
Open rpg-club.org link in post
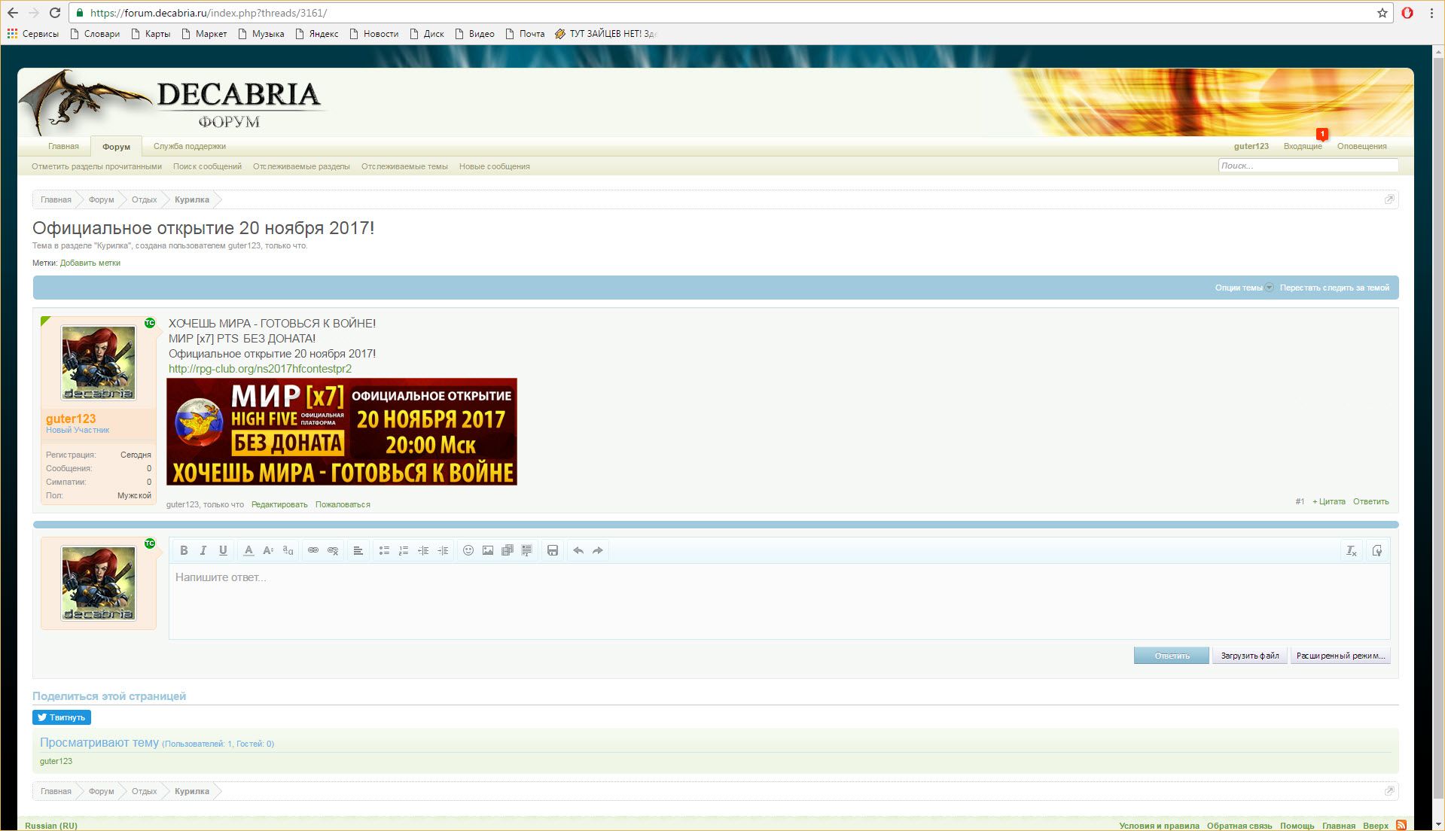coord(260,369)
